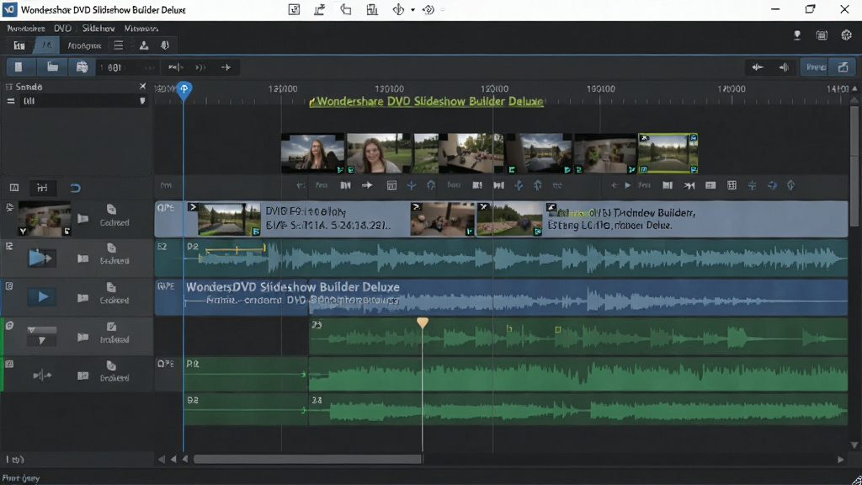This screenshot has width=862, height=485.
Task: Open the menu right after the DVD menu
Action: (x=98, y=28)
